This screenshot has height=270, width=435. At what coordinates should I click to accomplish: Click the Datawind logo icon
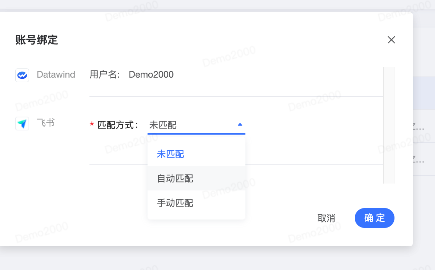(22, 75)
